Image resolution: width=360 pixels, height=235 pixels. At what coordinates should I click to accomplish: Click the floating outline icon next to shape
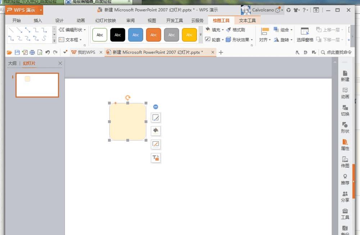[156, 144]
